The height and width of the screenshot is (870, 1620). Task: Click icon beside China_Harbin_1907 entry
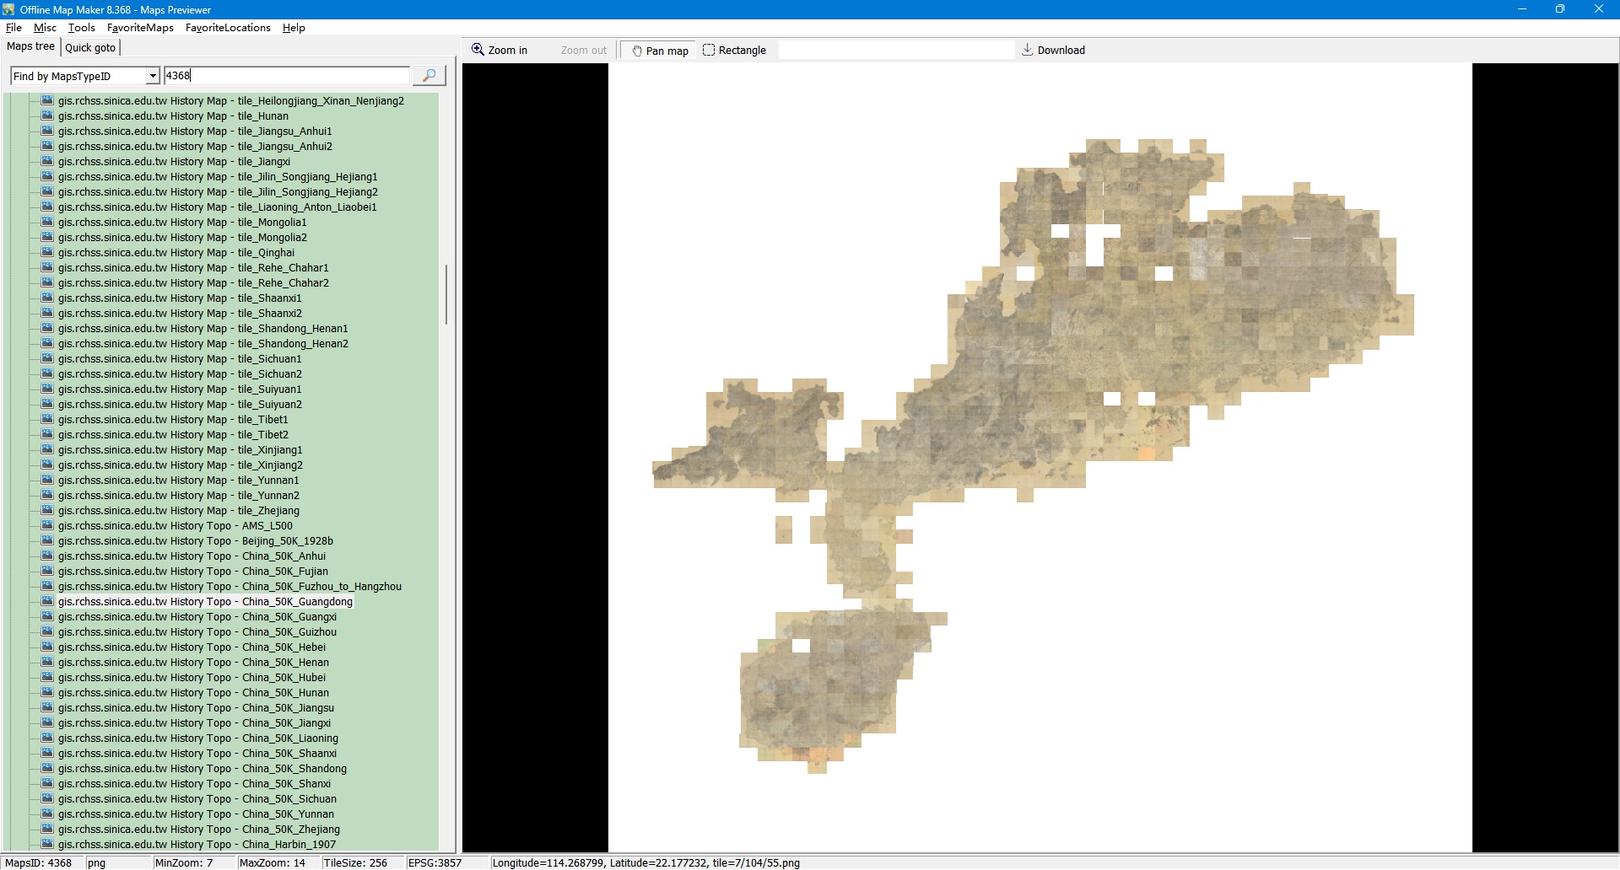point(47,845)
